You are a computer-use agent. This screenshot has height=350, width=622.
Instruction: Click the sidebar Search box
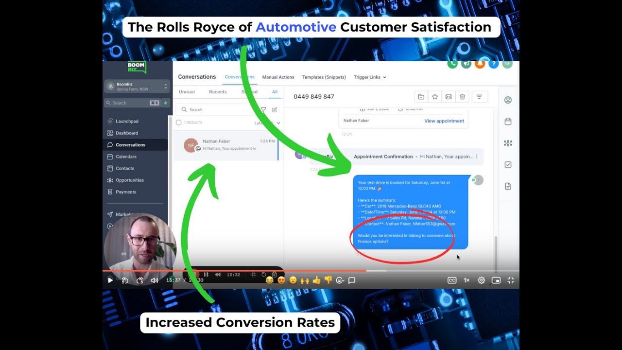[x=132, y=103]
